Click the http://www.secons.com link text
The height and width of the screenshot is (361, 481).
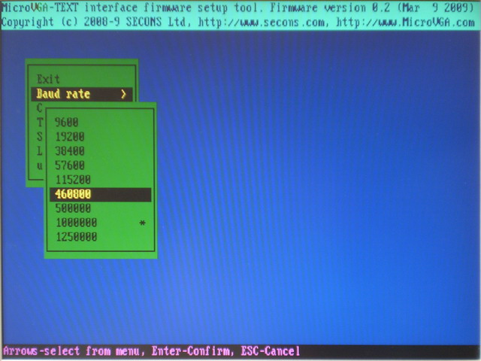coord(262,22)
